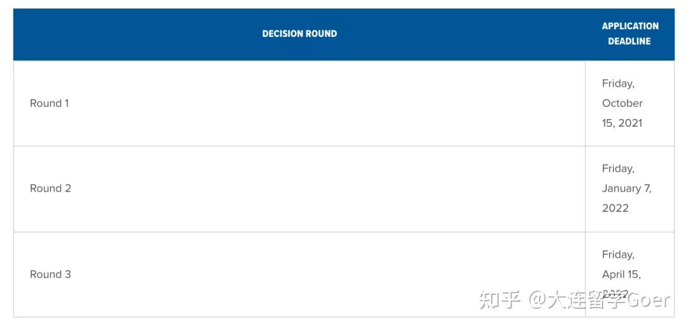The width and height of the screenshot is (688, 328).
Task: Click Friday in the Round 1 deadline cell
Action: pos(618,84)
